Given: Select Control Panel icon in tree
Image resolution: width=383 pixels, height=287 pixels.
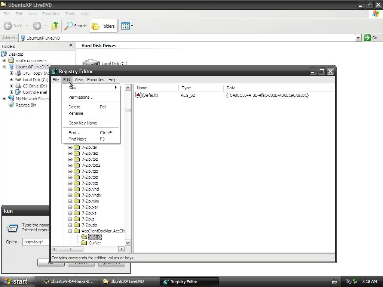Looking at the screenshot, I should pos(18,92).
